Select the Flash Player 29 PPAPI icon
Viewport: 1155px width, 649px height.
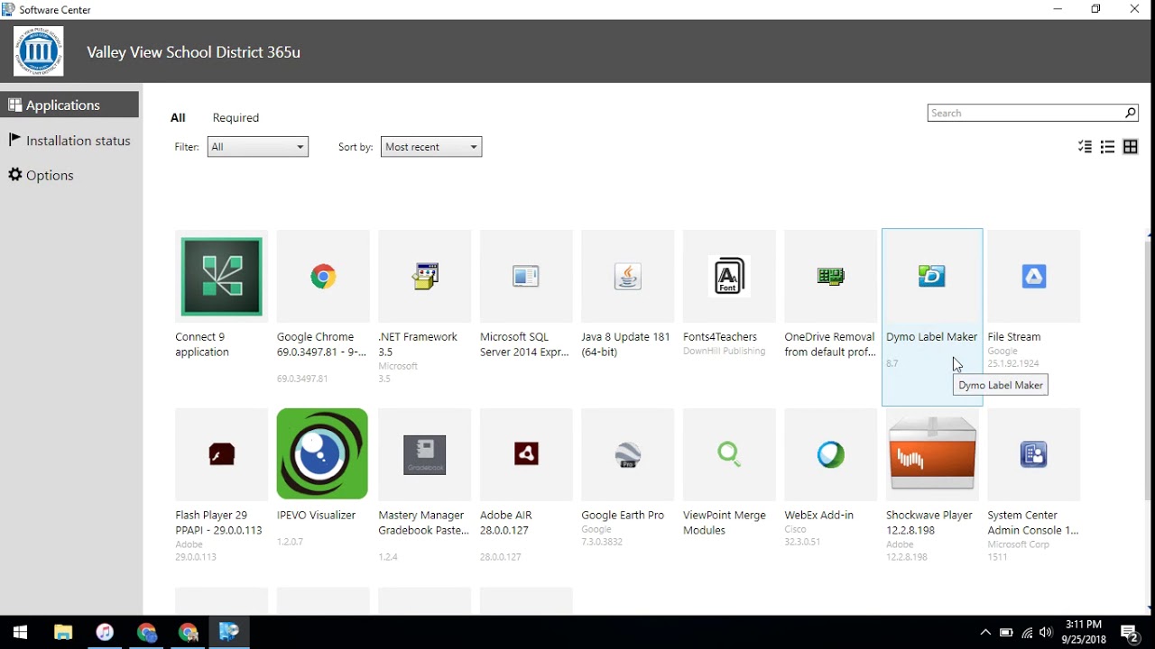[x=221, y=454]
